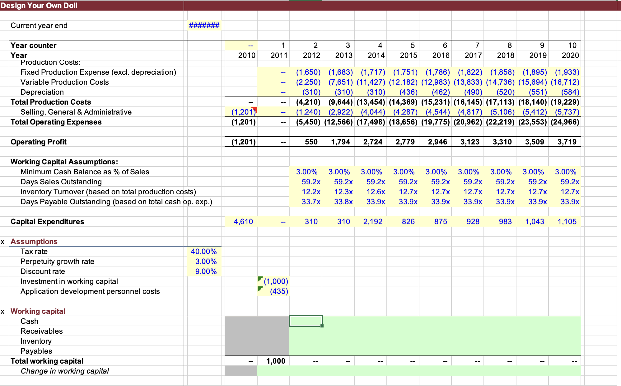Select the 2020 Depreciation value (584)
The height and width of the screenshot is (386, 621).
point(570,92)
